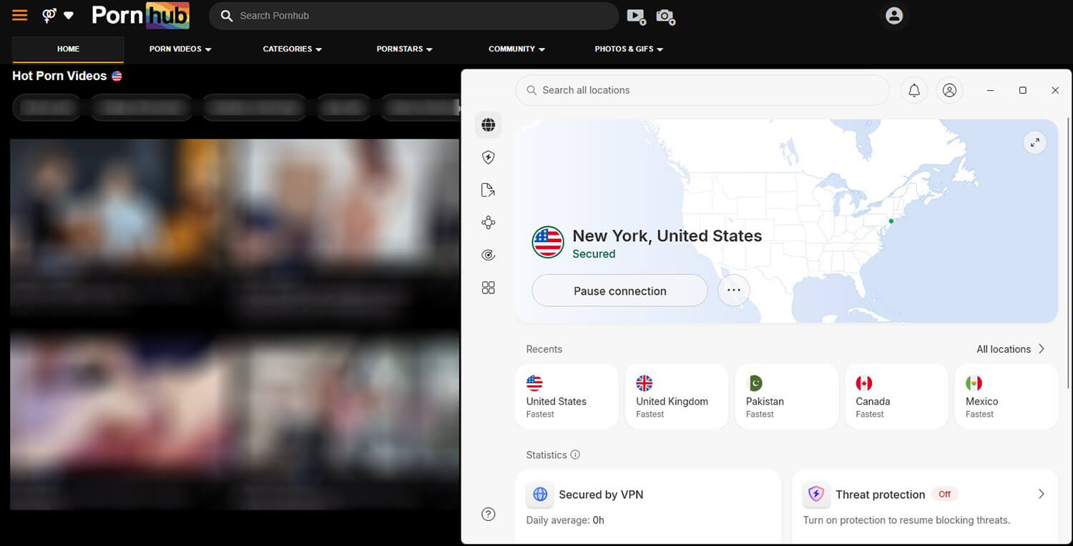
Task: Open the Secured by VPN statistics card
Action: [x=648, y=507]
